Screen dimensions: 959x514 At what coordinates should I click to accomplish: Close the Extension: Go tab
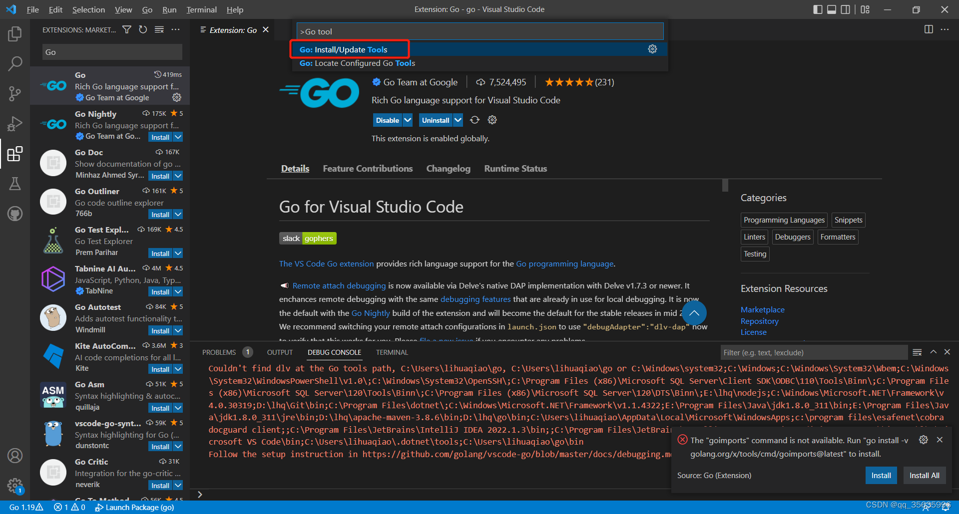coord(266,30)
